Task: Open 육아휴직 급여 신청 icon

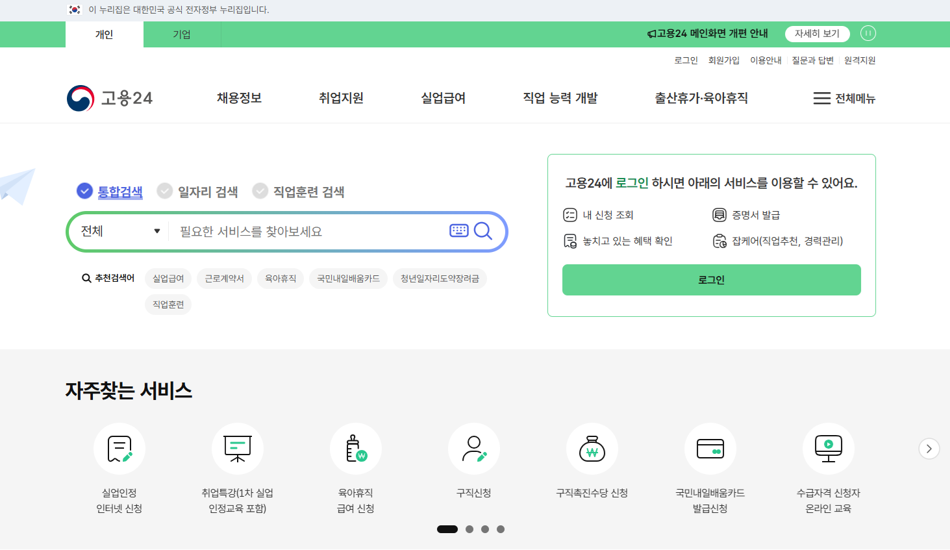Action: pyautogui.click(x=356, y=449)
